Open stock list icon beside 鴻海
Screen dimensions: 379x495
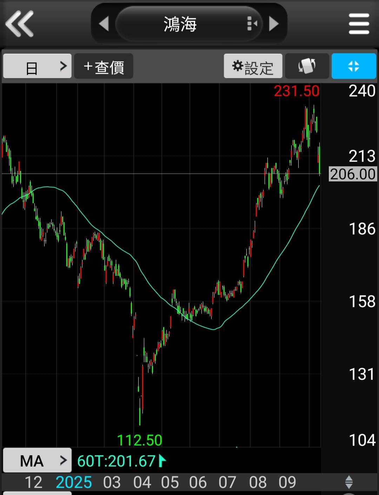(252, 24)
